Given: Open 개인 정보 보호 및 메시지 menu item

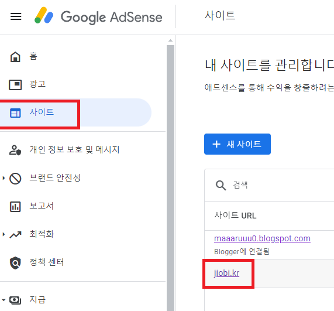Looking at the screenshot, I should click(x=74, y=149).
